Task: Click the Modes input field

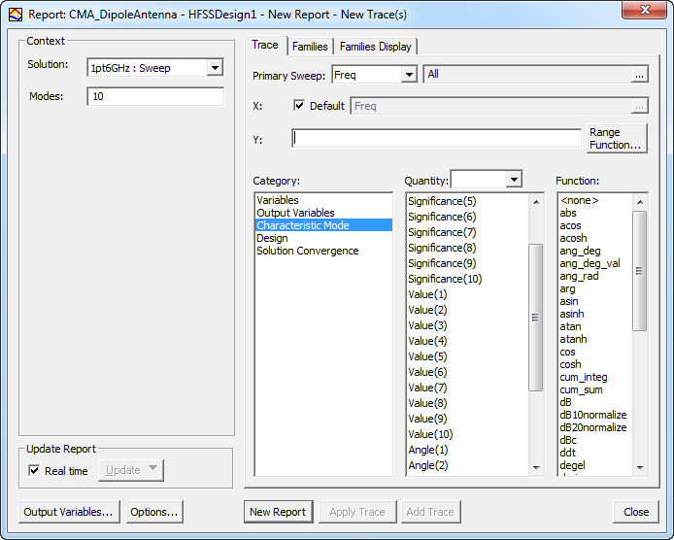Action: [155, 97]
